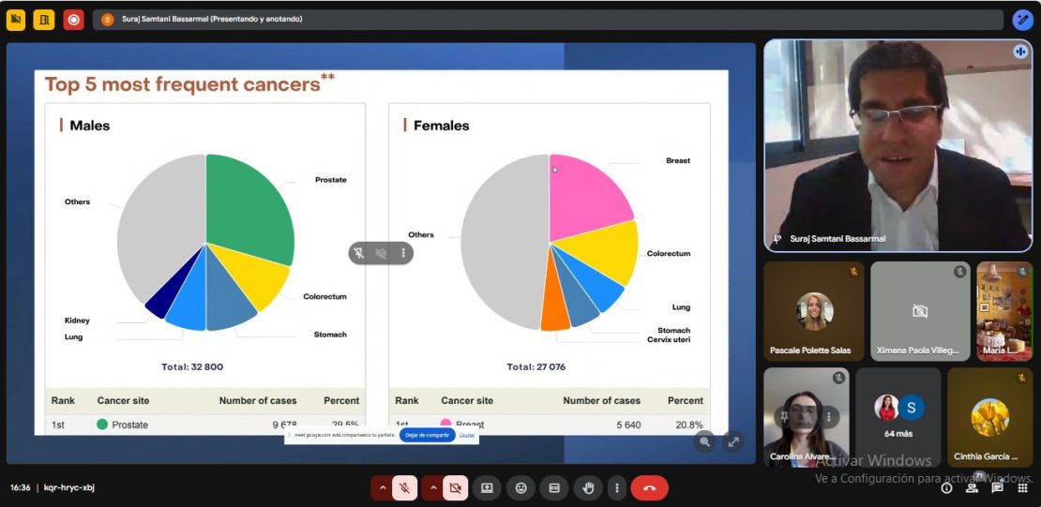
Task: Leave the call with red hang-up button
Action: [x=649, y=487]
